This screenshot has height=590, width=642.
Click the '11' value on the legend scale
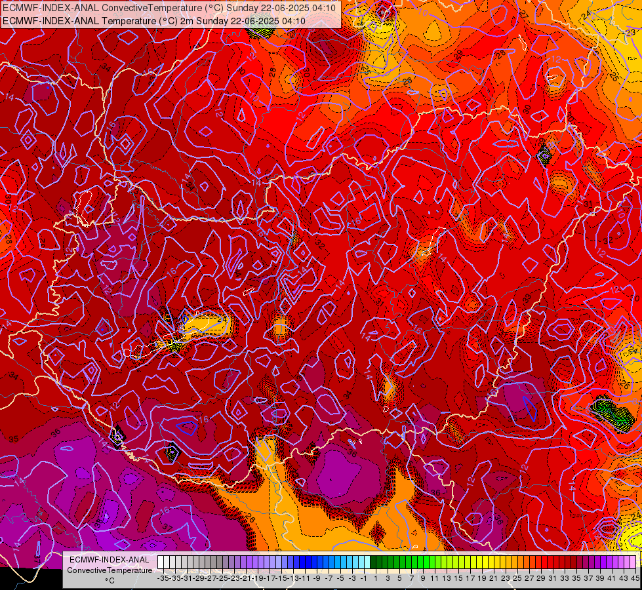[x=434, y=579]
